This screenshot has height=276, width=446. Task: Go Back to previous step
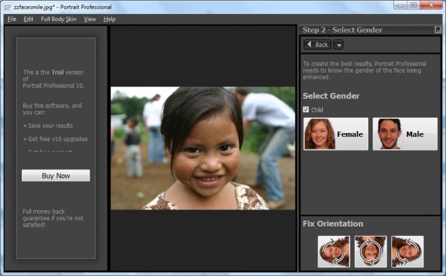tap(317, 45)
